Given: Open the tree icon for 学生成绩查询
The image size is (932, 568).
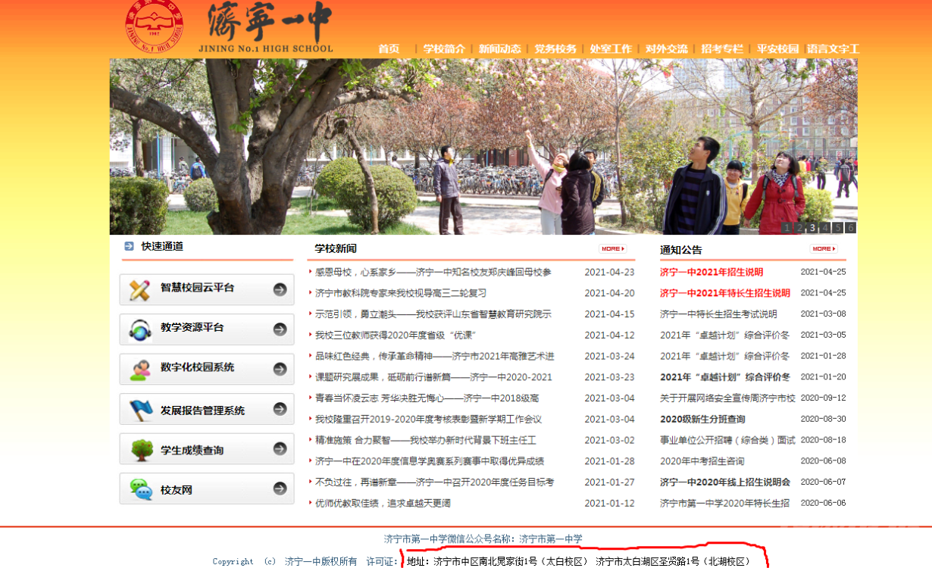Looking at the screenshot, I should [x=140, y=450].
